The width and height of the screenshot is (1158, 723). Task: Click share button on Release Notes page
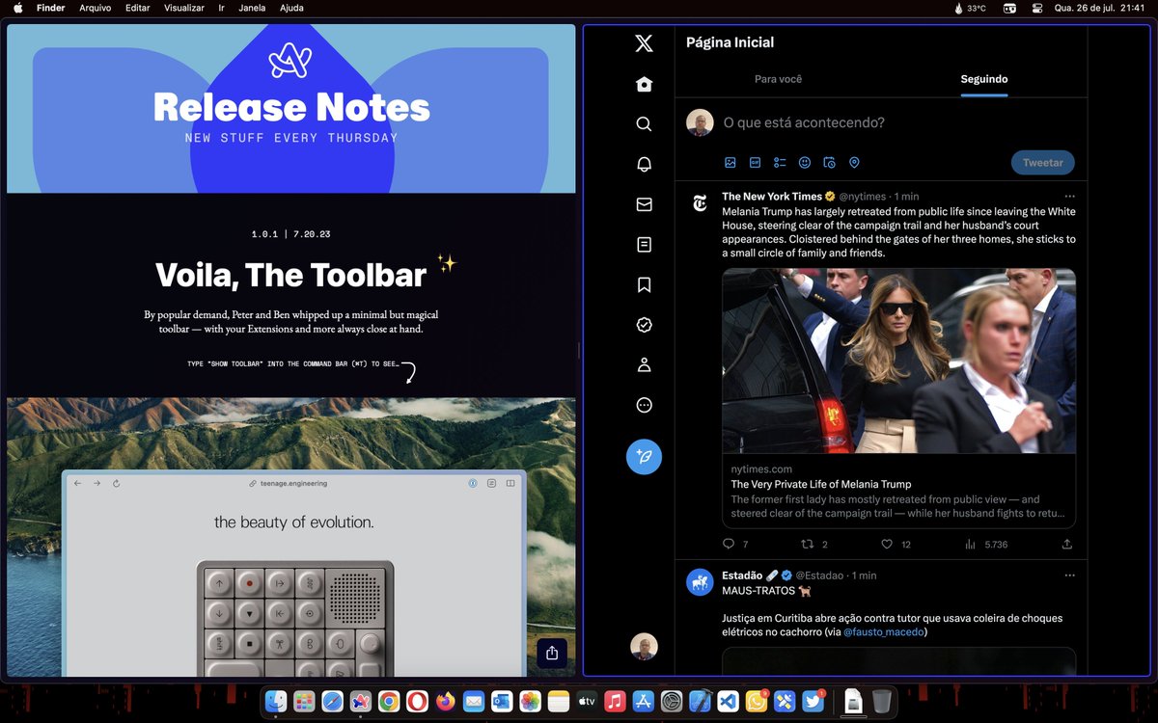(x=552, y=653)
